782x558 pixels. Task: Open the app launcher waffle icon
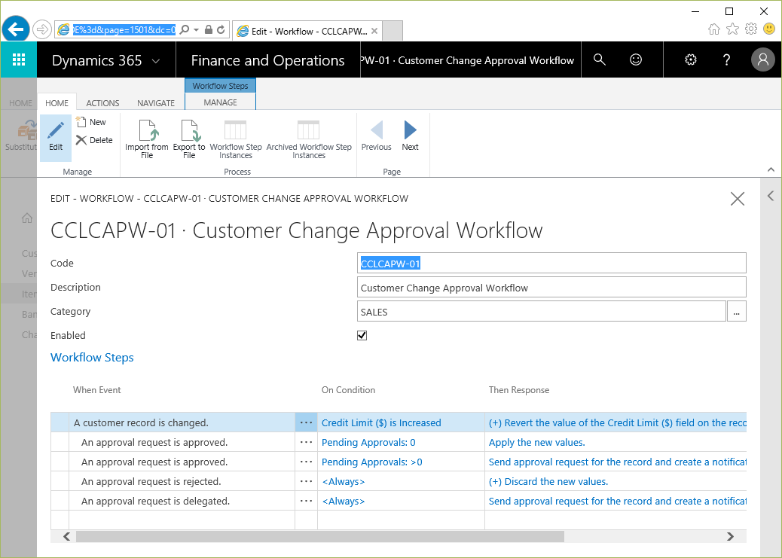pyautogui.click(x=19, y=60)
